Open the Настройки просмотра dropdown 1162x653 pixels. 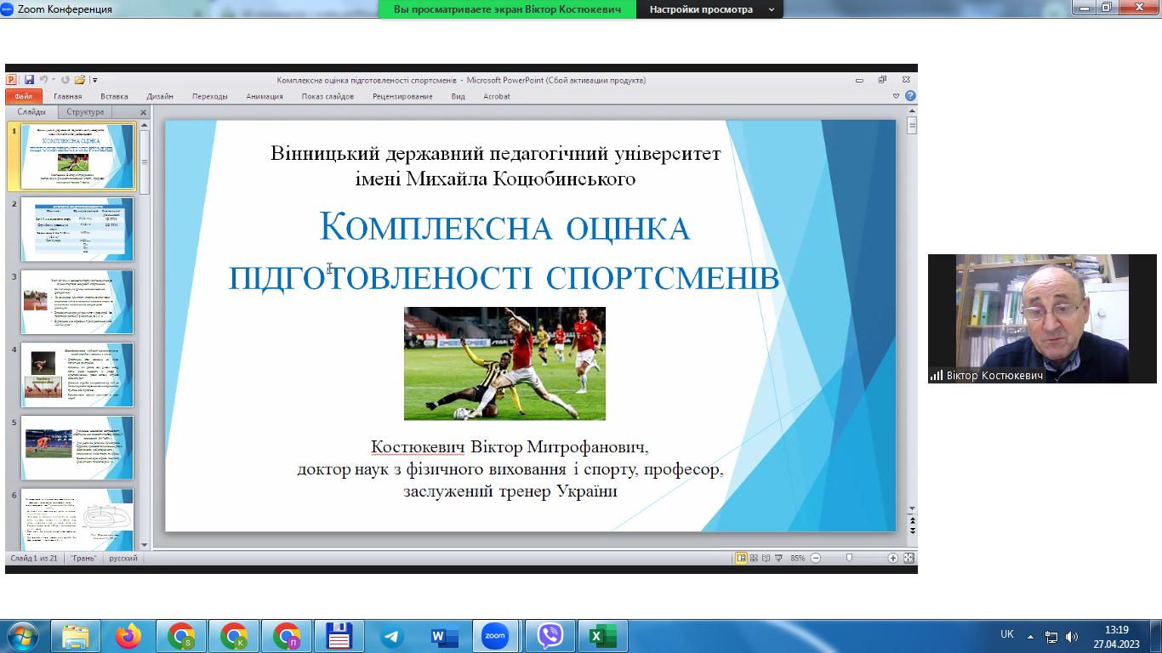point(712,9)
